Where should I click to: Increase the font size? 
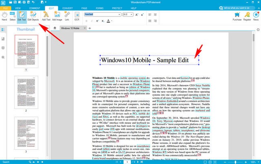[x=137, y=15]
